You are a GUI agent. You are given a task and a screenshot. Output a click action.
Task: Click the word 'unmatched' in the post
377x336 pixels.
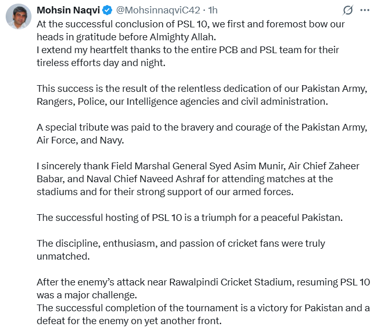[x=63, y=257]
